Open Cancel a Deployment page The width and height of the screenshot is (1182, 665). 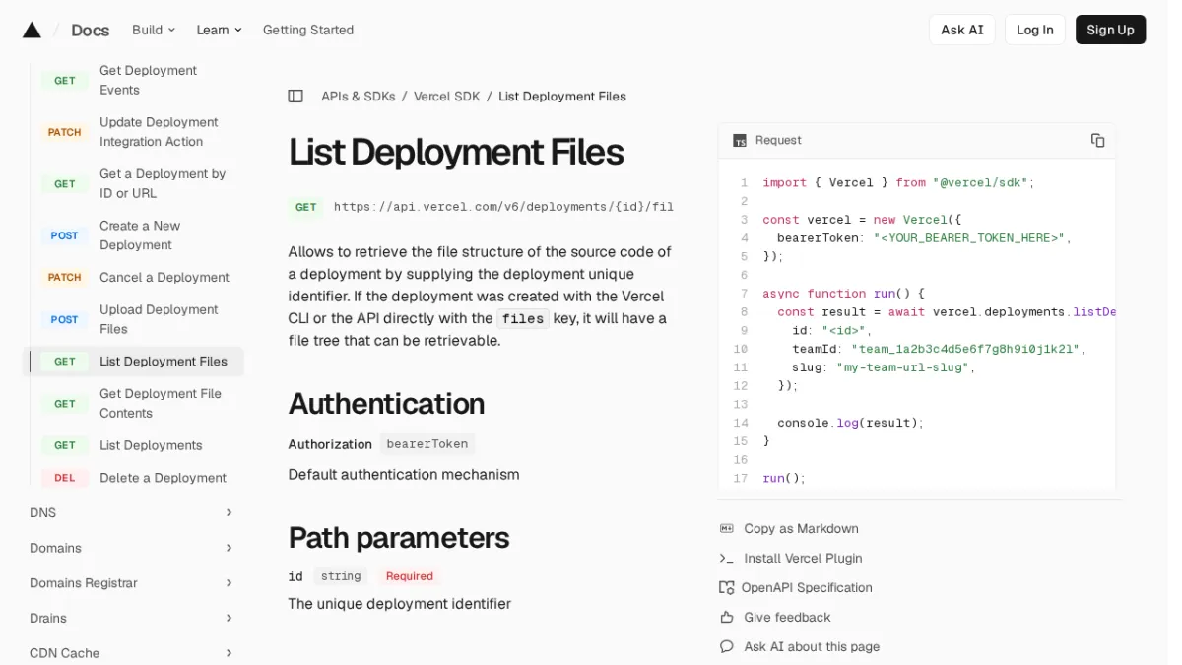coord(164,278)
